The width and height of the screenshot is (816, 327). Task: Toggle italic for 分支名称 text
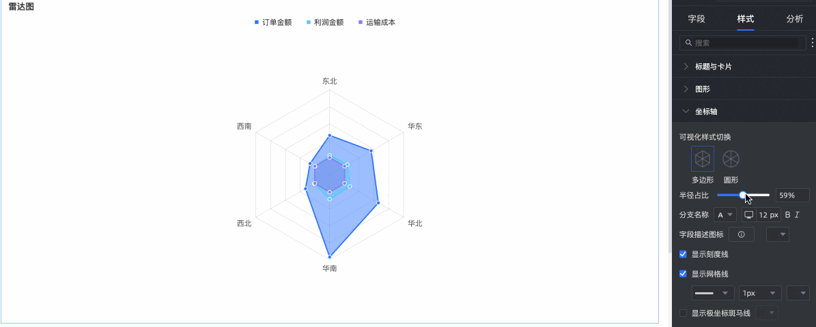[x=797, y=215]
